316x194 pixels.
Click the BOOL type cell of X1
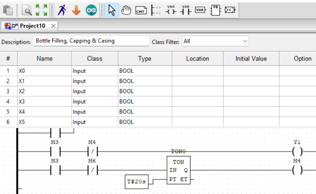145,81
